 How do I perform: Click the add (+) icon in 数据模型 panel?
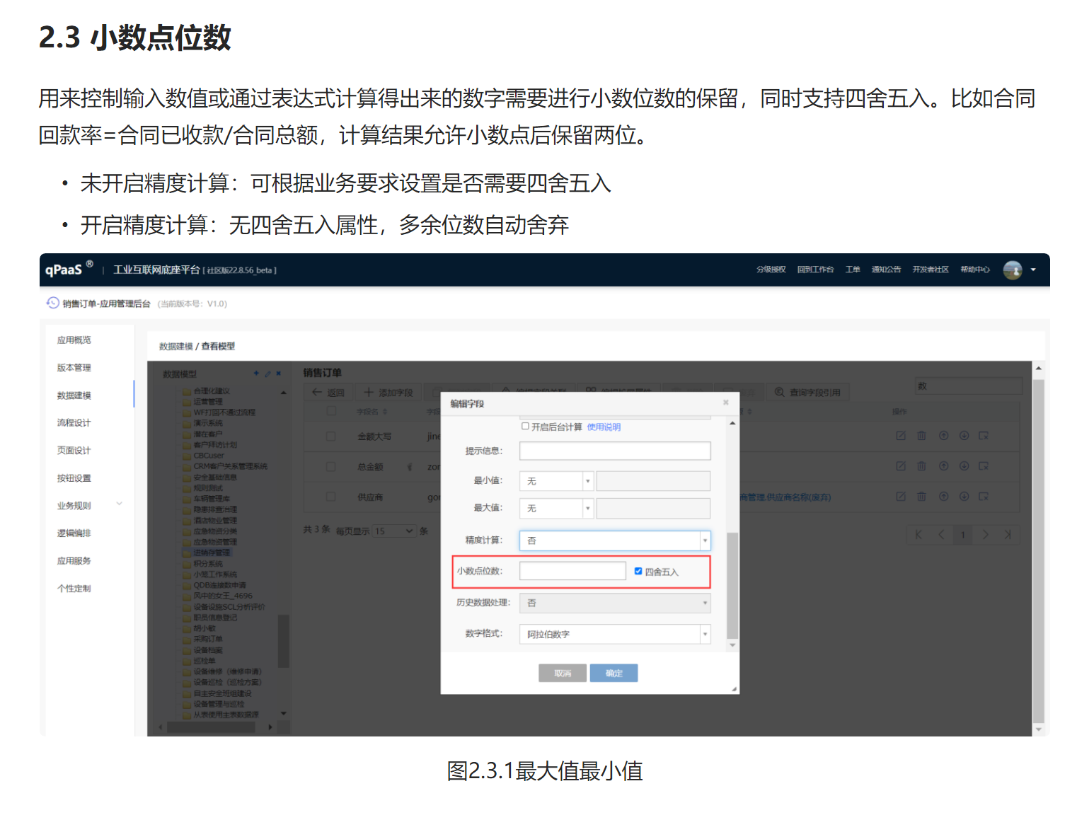tap(256, 374)
